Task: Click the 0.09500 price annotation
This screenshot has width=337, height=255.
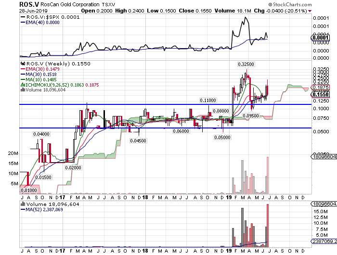Action: pos(251,116)
